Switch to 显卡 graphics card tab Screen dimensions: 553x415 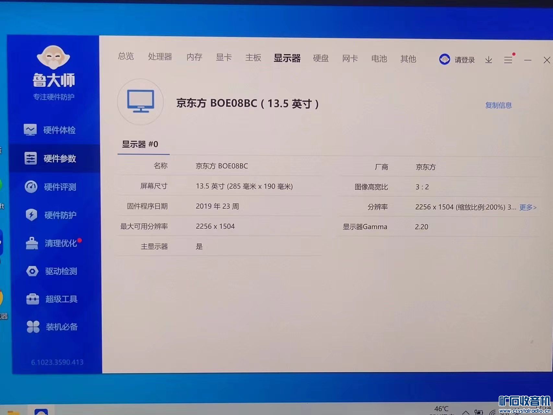coord(224,57)
